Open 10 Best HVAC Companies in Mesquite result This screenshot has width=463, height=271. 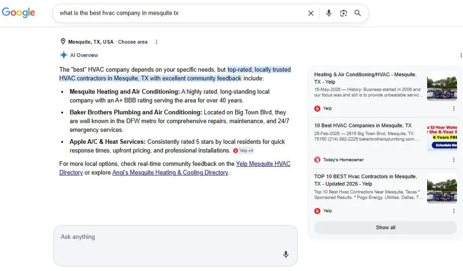[x=363, y=125]
